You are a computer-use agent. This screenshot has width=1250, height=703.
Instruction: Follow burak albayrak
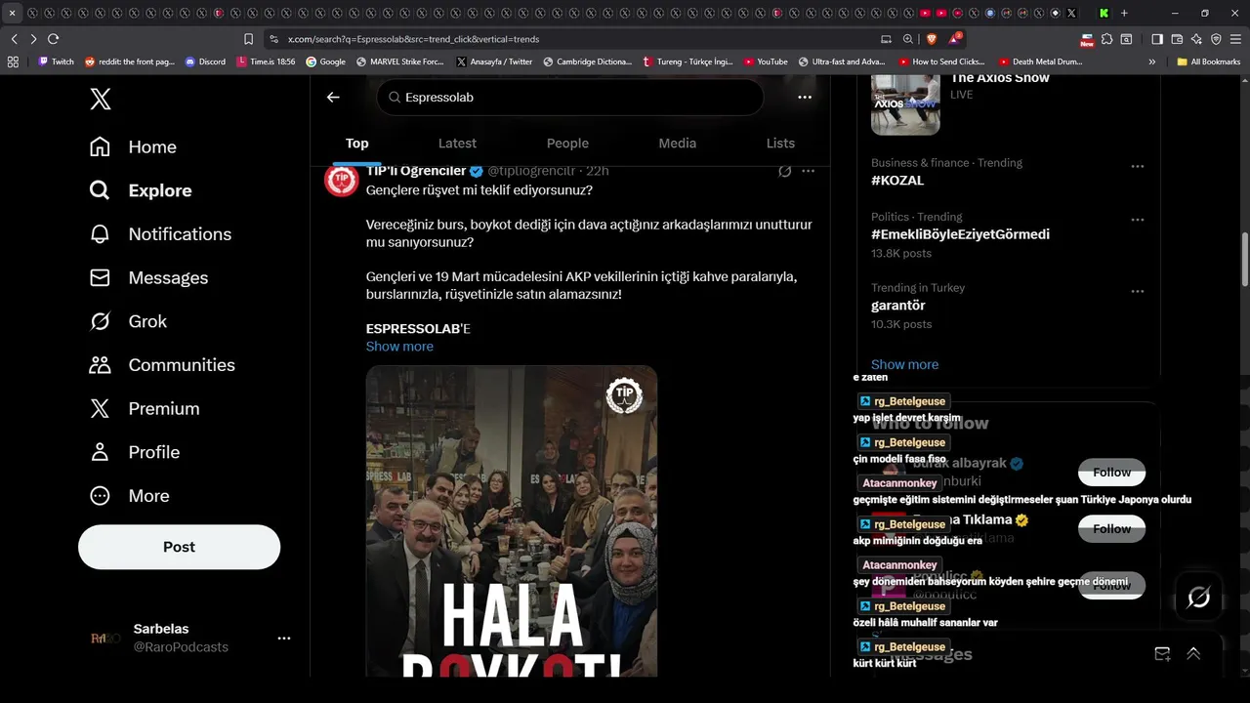point(1111,473)
